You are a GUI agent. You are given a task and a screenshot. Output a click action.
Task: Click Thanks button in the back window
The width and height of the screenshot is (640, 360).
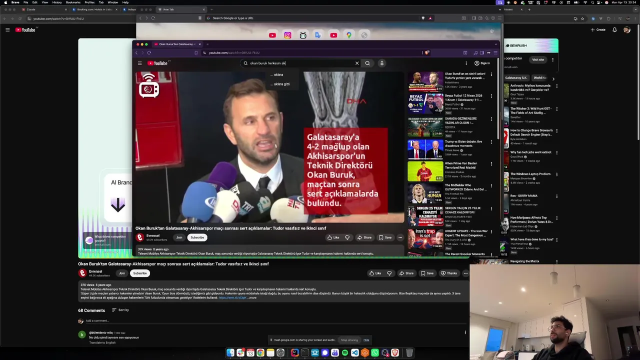449,273
